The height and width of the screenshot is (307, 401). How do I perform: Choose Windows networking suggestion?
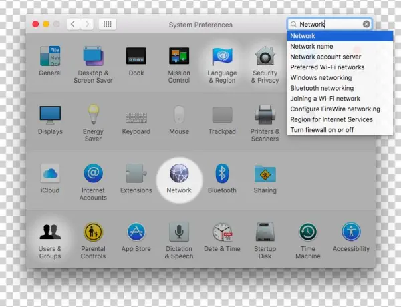(x=340, y=78)
